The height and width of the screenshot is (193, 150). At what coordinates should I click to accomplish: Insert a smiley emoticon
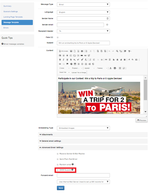point(82,64)
